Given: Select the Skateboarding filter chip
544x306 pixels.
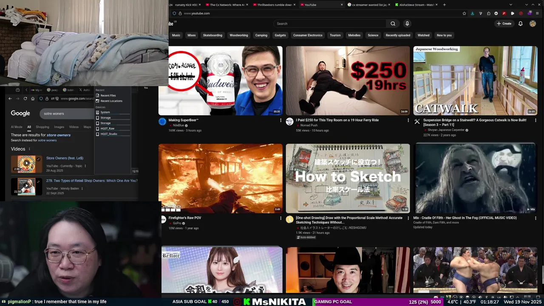Looking at the screenshot, I should coord(212,35).
